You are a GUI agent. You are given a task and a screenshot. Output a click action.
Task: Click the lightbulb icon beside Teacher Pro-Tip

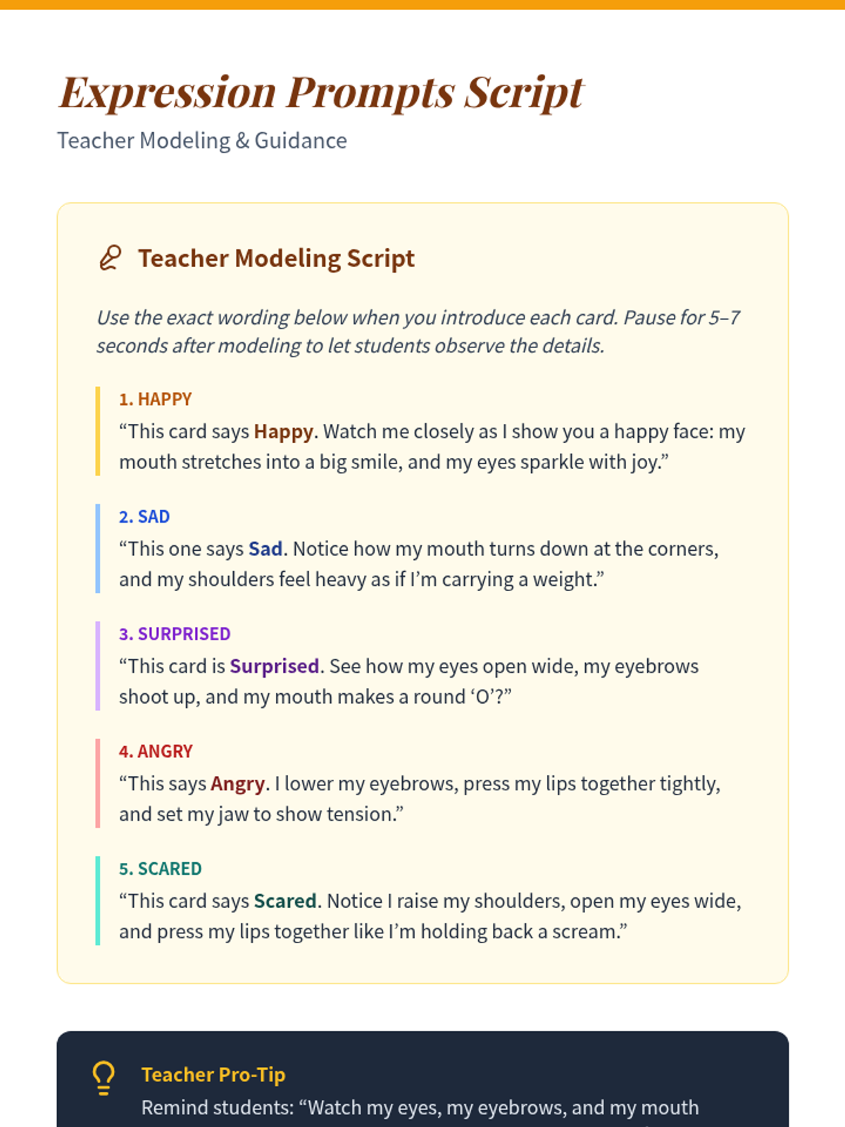pos(104,1078)
